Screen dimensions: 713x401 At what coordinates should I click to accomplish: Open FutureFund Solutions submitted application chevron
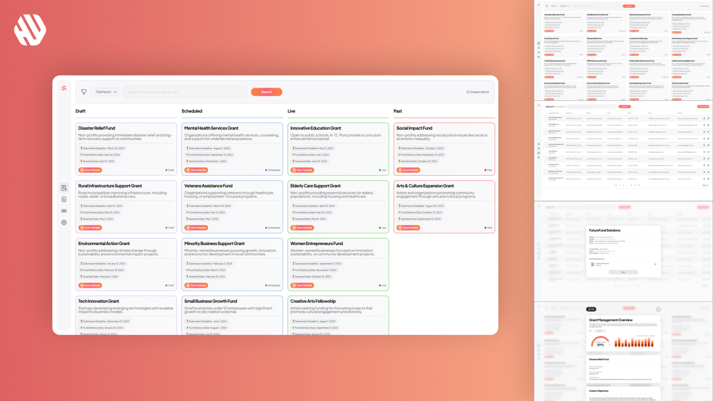655,264
